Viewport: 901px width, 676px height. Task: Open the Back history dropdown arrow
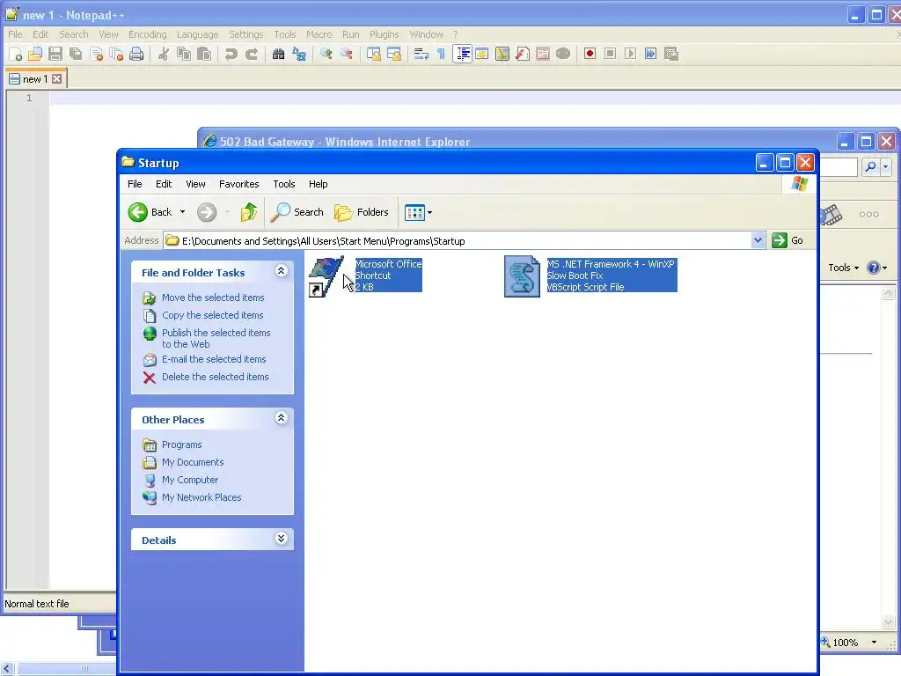tap(183, 212)
